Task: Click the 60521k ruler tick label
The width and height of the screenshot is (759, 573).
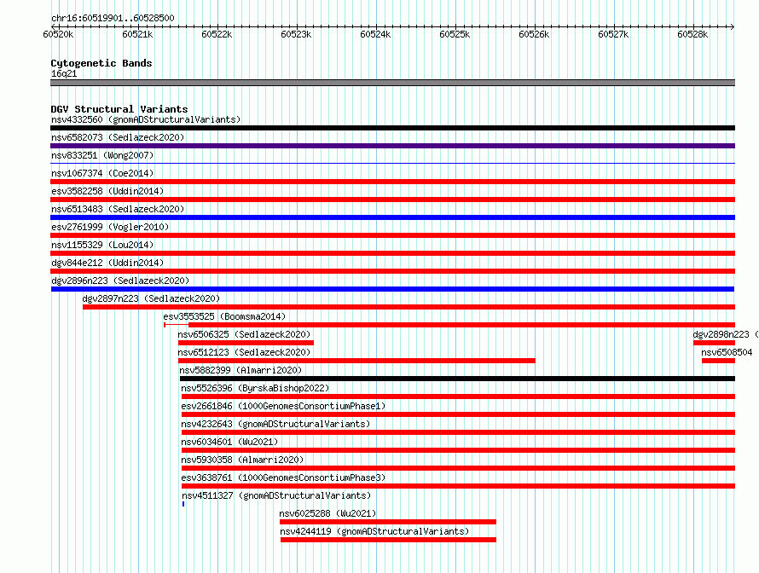Action: pyautogui.click(x=137, y=34)
